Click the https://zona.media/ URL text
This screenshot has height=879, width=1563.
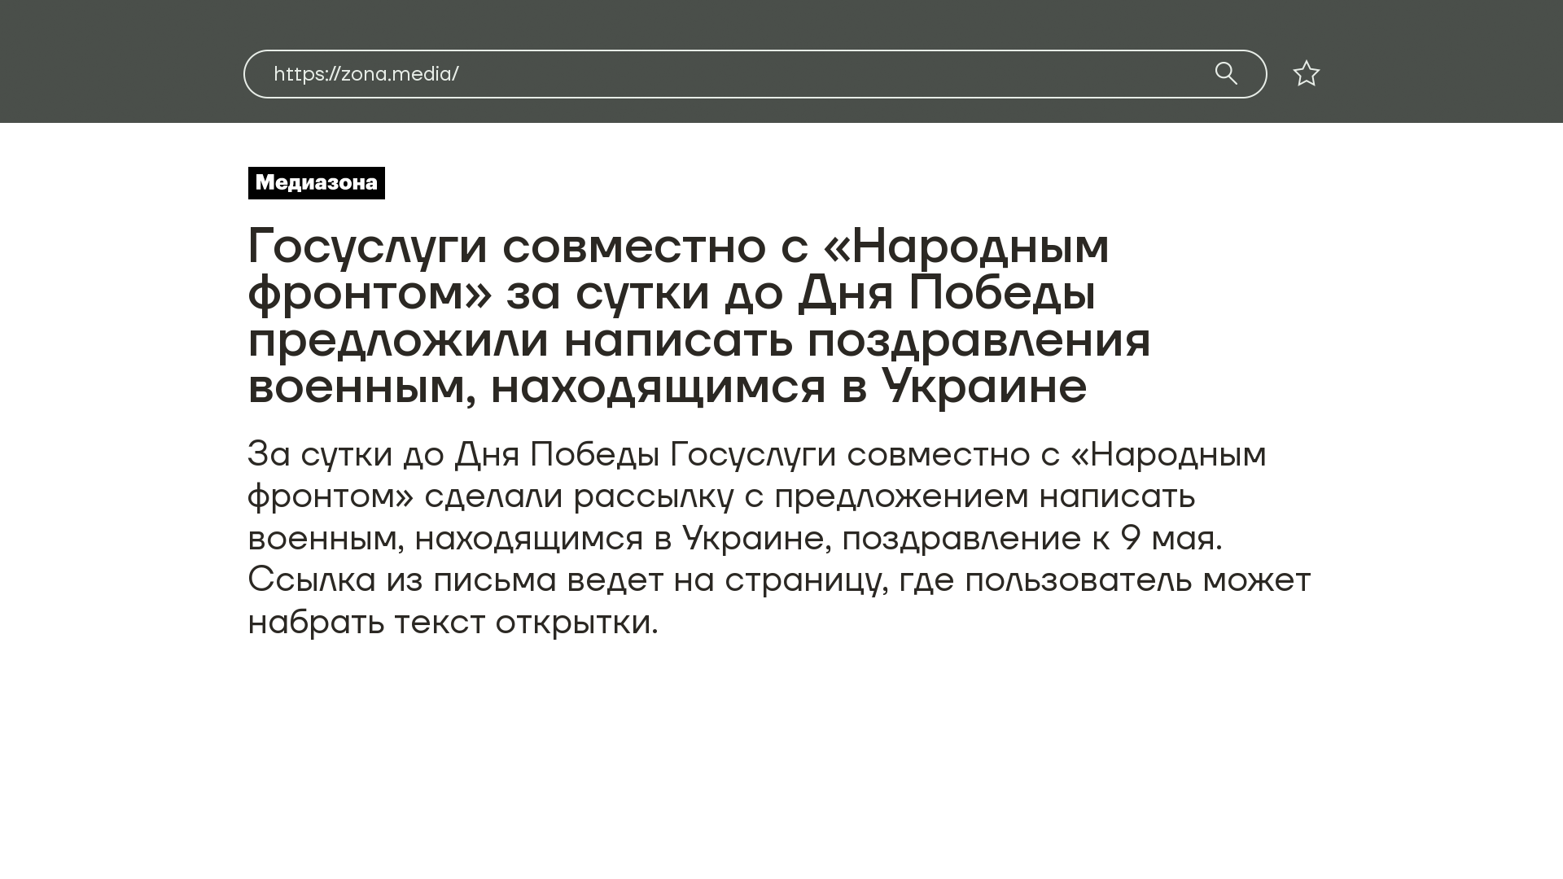(x=366, y=74)
